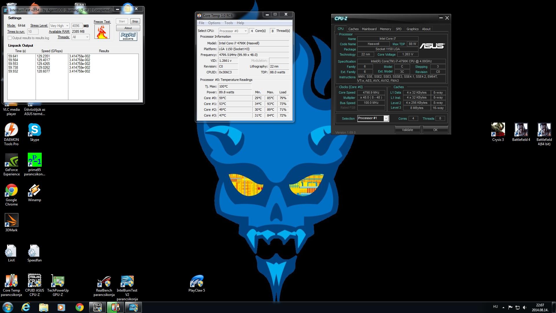Open the media player taskbar icon
The width and height of the screenshot is (556, 313).
coord(61,307)
